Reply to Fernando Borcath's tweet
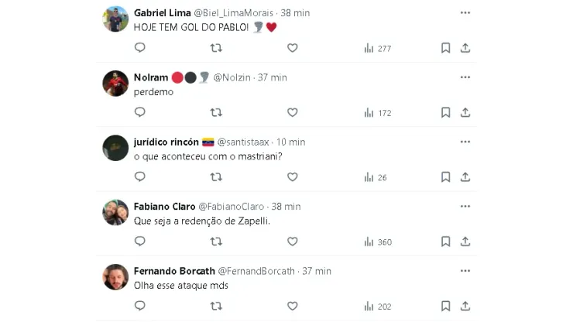The height and width of the screenshot is (322, 573). click(140, 306)
